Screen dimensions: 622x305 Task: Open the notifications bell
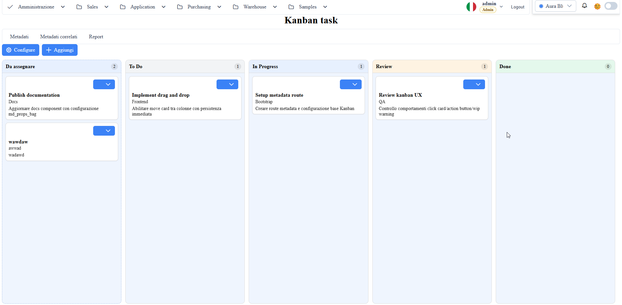pos(584,6)
